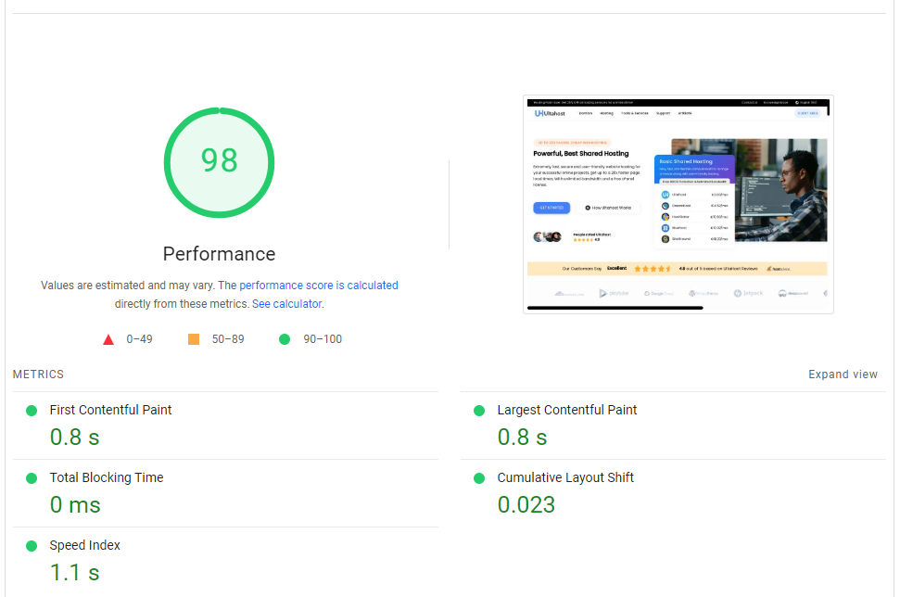Click the red triangle 0–49 legend icon
The image size is (900, 597).
click(x=108, y=339)
